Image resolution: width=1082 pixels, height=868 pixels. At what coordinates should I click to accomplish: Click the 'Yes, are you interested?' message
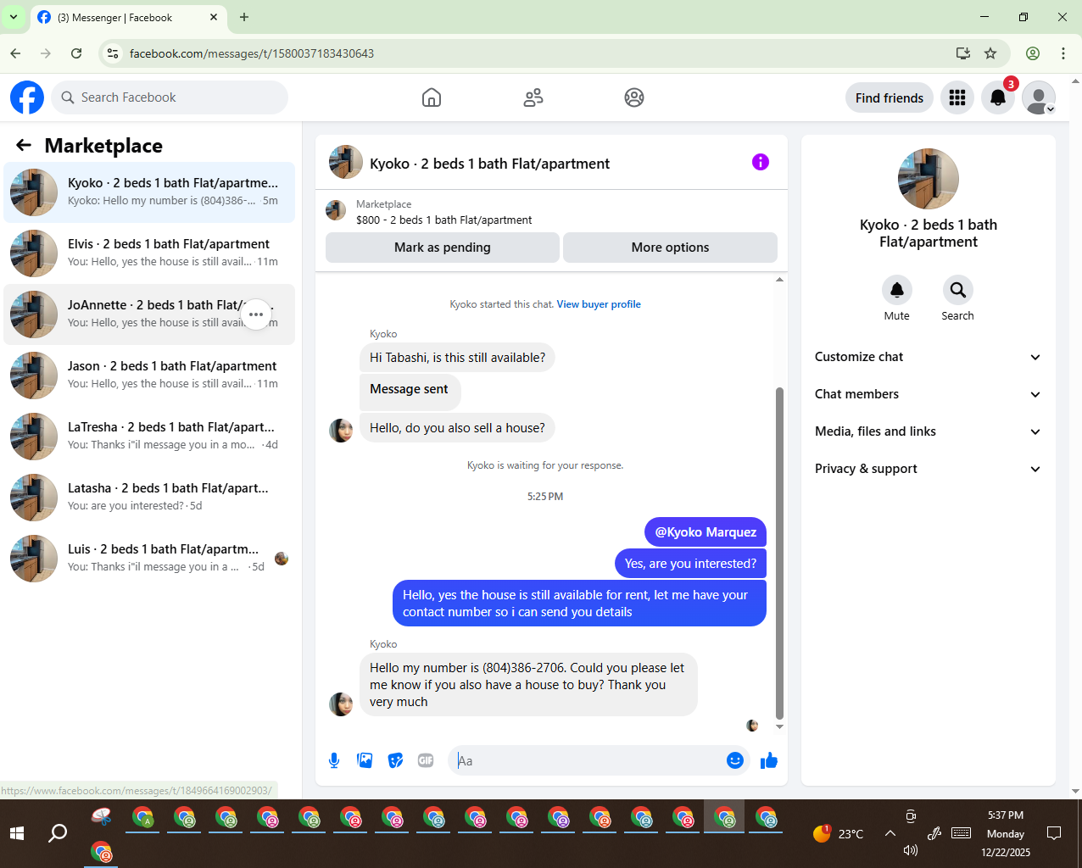point(690,564)
